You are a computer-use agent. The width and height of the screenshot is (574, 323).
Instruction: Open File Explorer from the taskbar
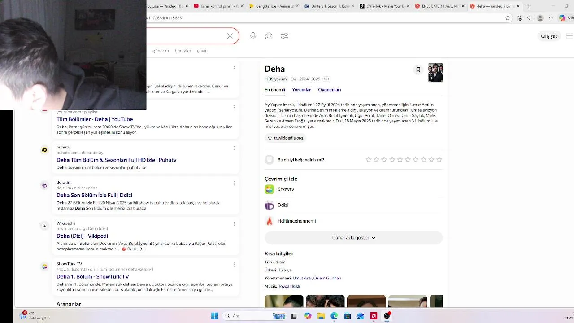pyautogui.click(x=321, y=316)
